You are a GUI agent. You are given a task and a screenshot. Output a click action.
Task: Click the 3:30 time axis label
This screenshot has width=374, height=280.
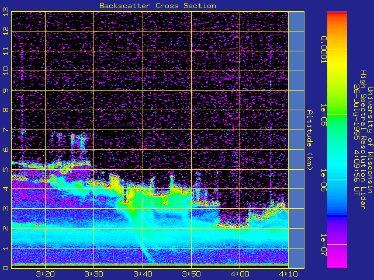94,274
